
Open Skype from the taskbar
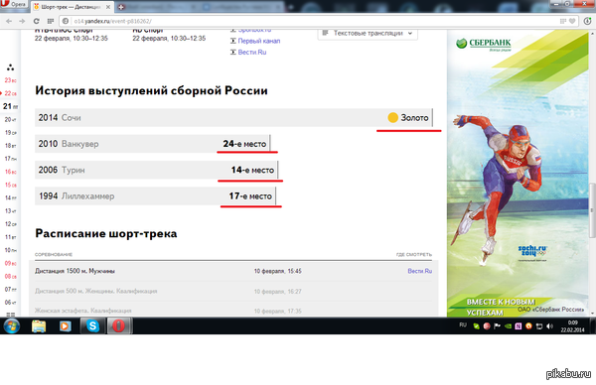pyautogui.click(x=92, y=326)
